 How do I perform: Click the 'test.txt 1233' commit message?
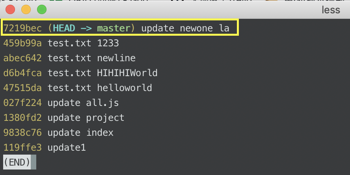point(83,43)
